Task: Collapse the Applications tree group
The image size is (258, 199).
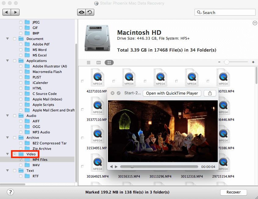Action: point(7,61)
